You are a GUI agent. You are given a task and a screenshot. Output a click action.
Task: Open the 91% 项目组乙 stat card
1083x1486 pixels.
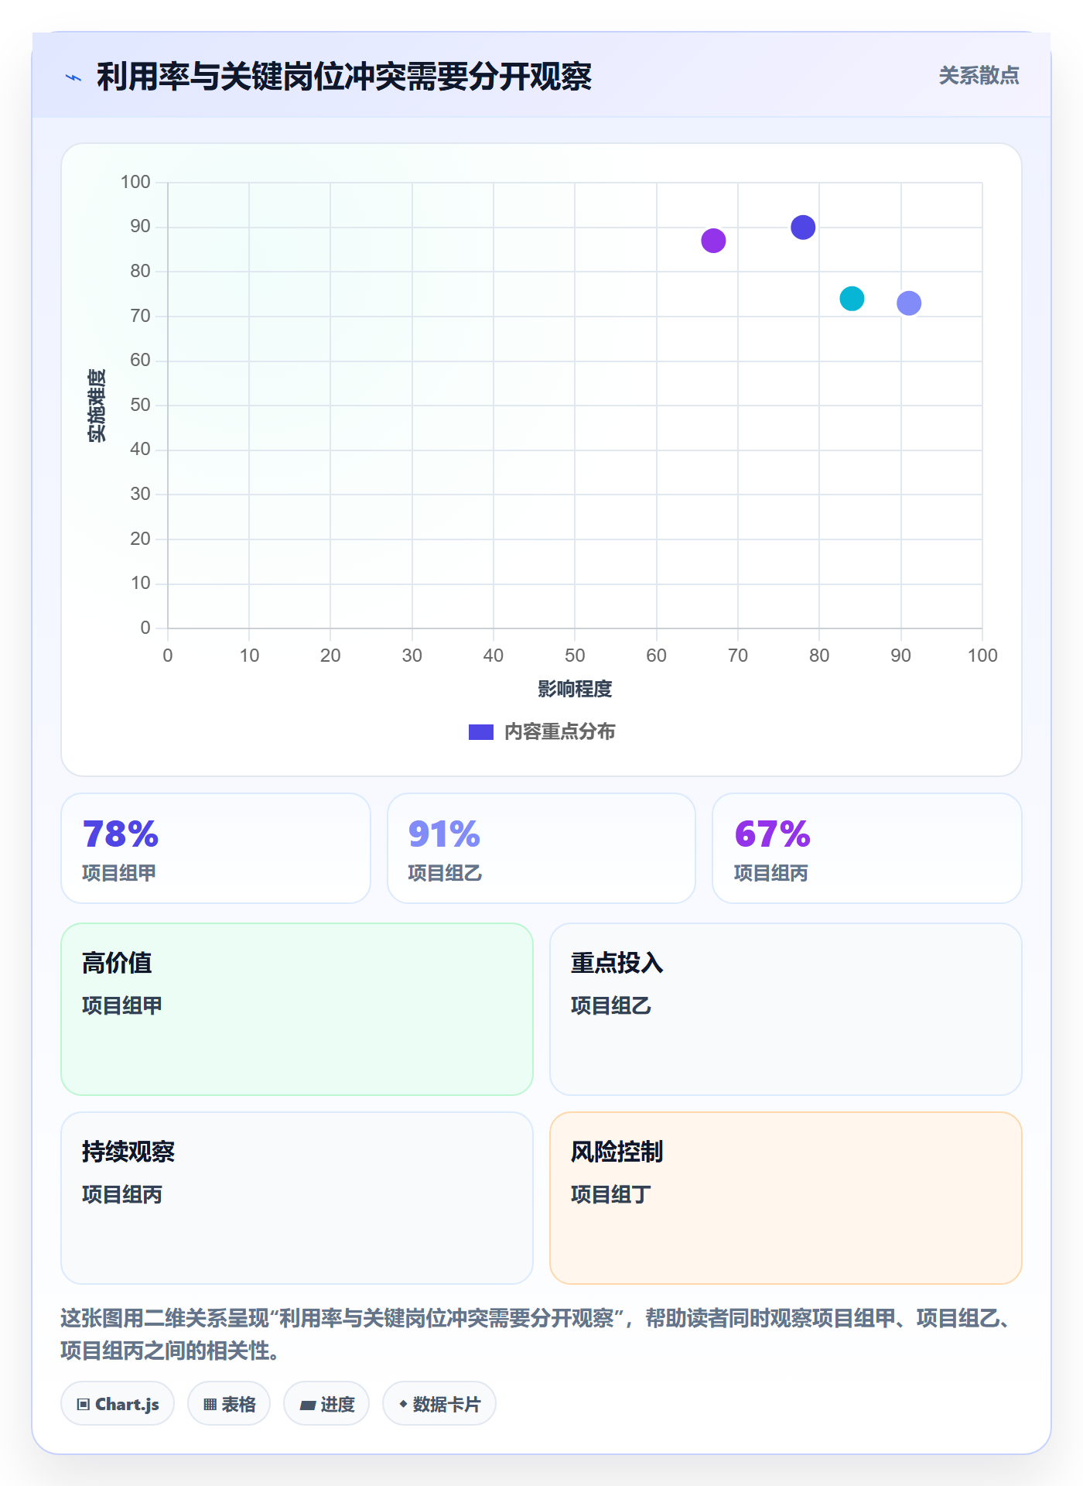[x=541, y=848]
